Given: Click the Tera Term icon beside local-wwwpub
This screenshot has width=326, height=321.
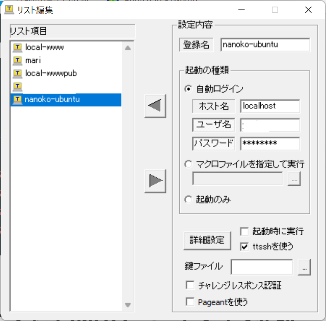Looking at the screenshot, I should pos(17,74).
